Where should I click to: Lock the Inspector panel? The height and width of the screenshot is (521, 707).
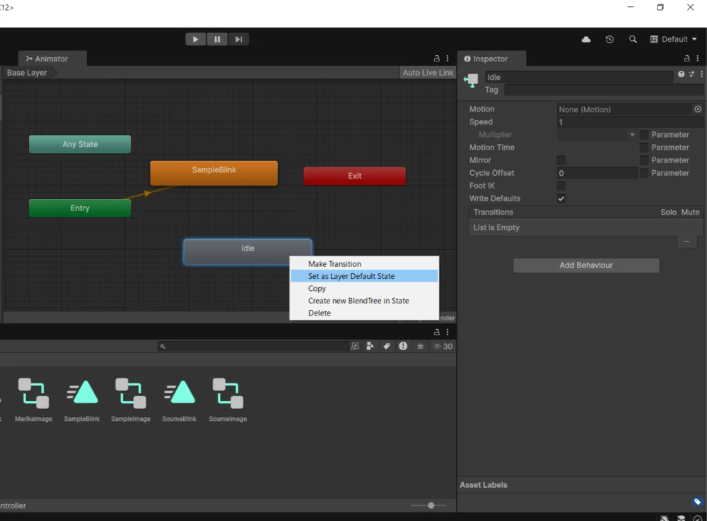point(686,59)
